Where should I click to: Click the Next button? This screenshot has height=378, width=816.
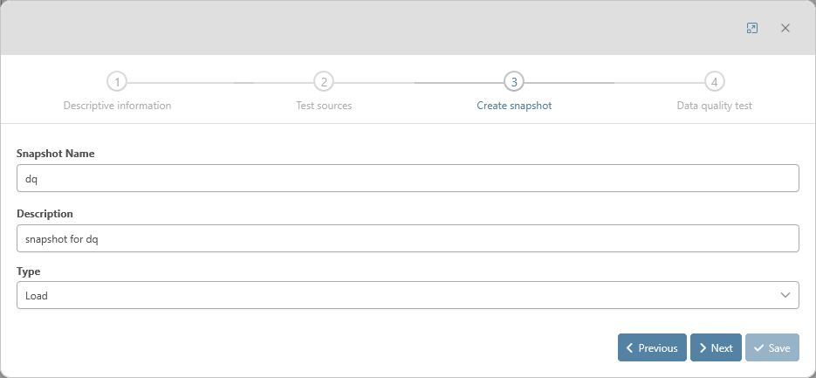[x=716, y=347]
